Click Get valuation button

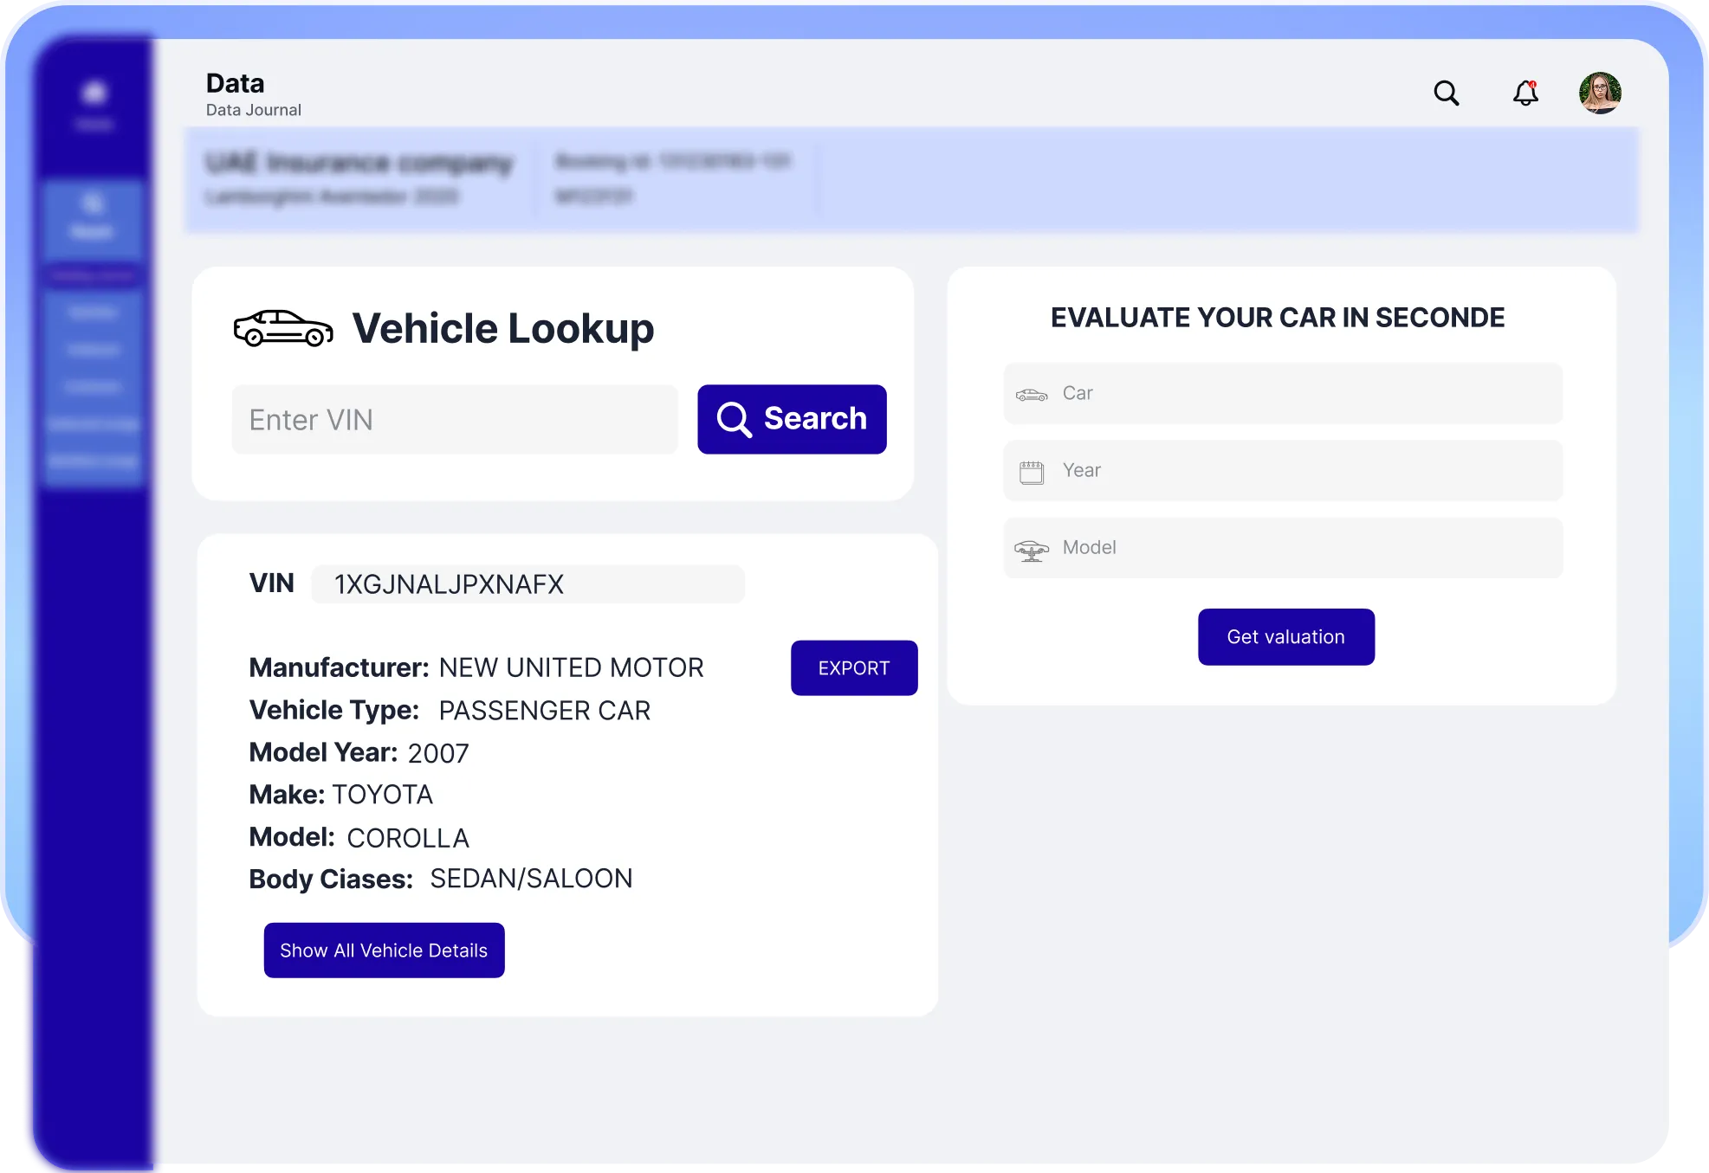click(1286, 637)
